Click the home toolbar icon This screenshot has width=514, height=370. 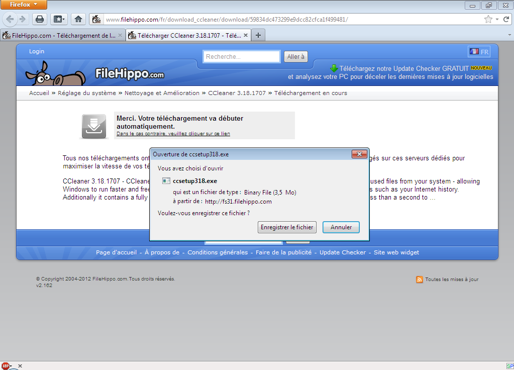[x=78, y=19]
